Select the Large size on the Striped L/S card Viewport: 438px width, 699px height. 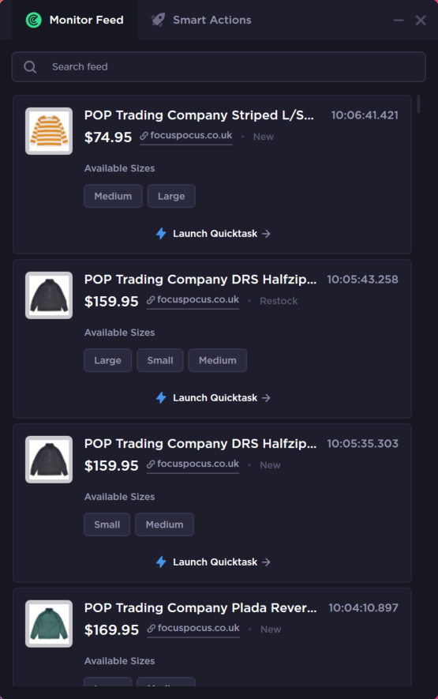coord(171,196)
